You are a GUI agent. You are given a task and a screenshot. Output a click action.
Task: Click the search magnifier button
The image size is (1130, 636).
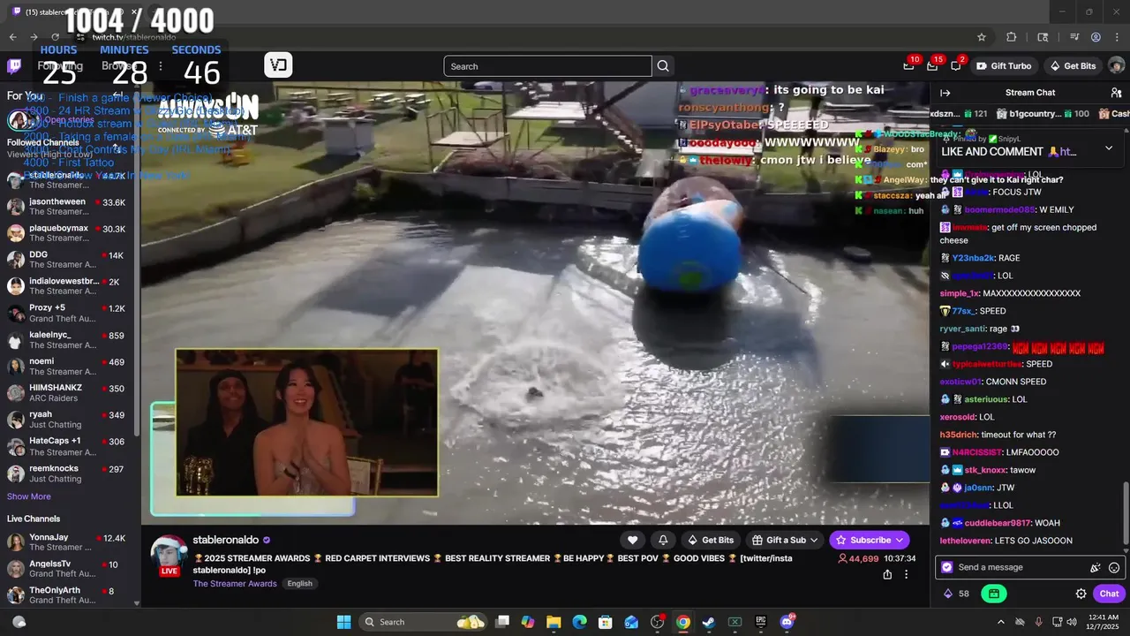click(663, 66)
